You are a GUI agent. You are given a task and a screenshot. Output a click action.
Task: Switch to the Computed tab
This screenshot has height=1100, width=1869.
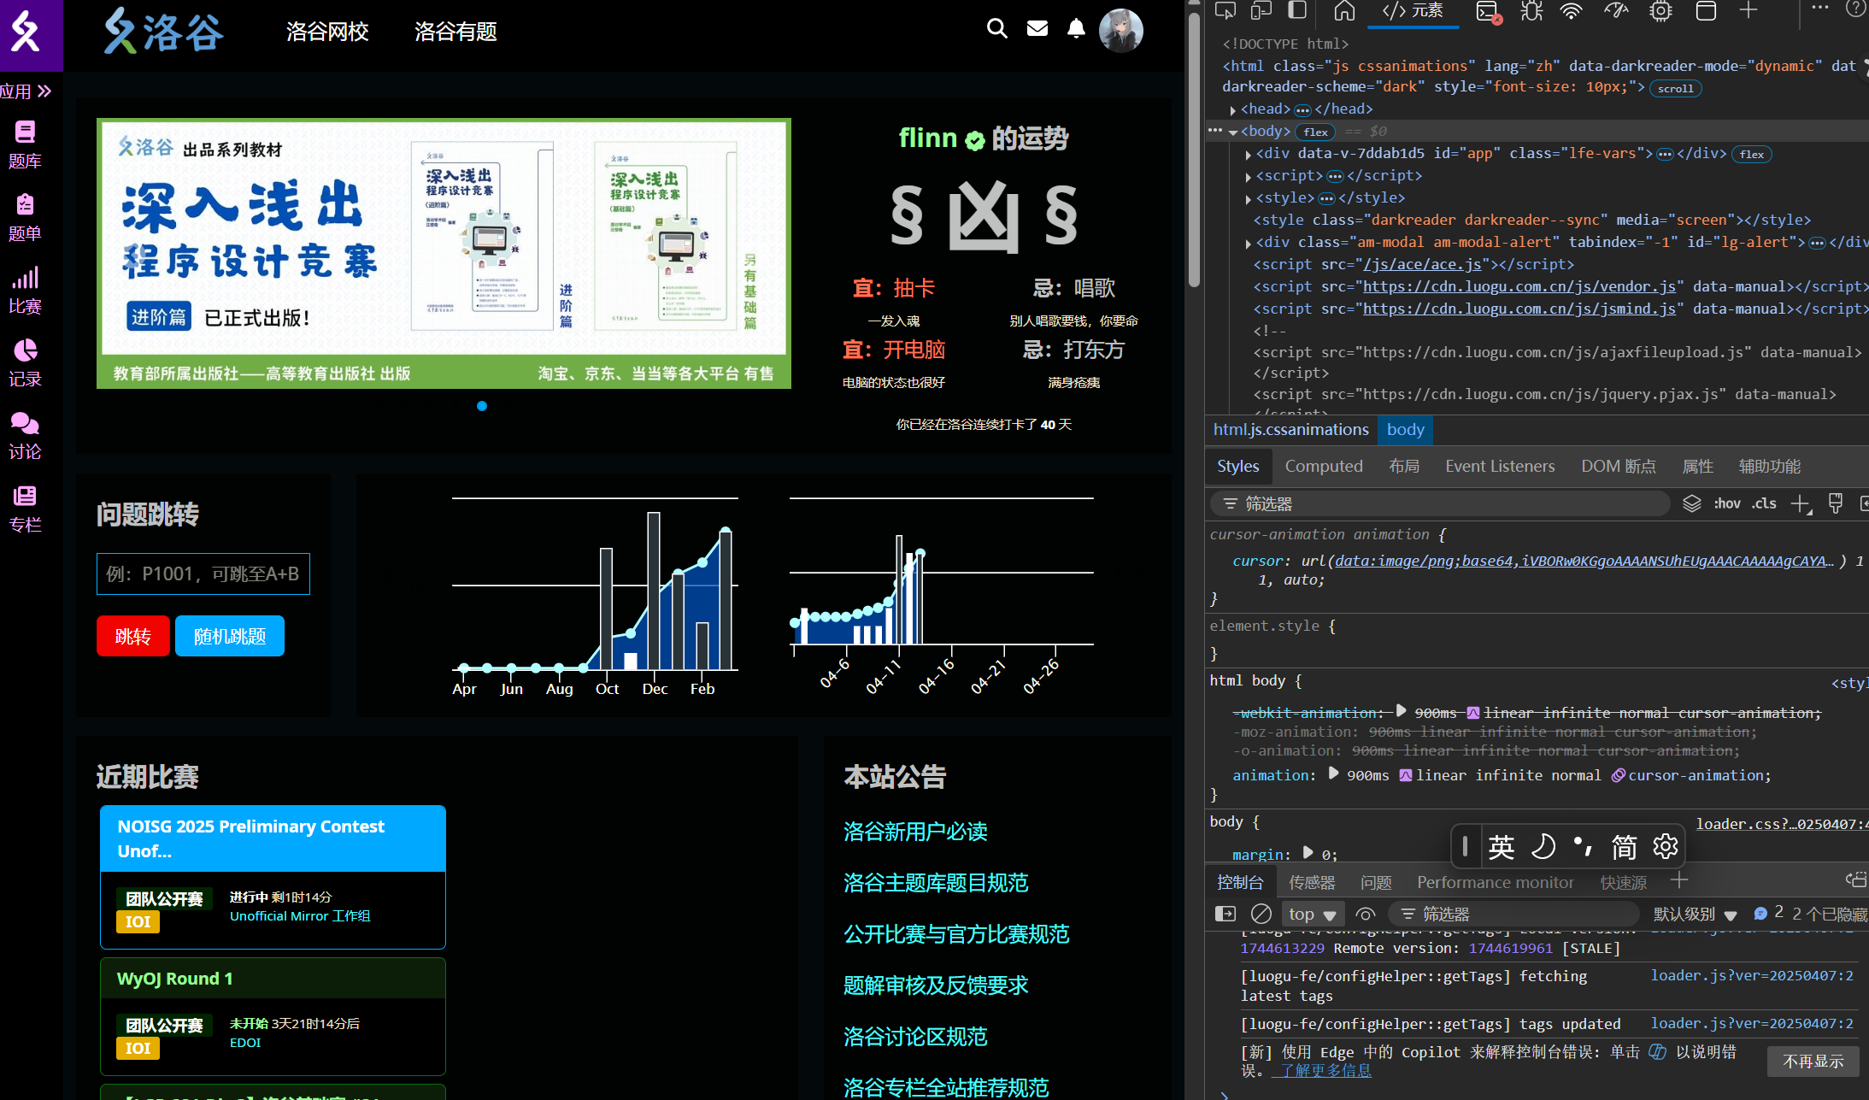tap(1323, 466)
